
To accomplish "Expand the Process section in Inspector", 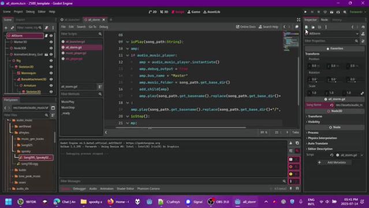I will point(313,133).
